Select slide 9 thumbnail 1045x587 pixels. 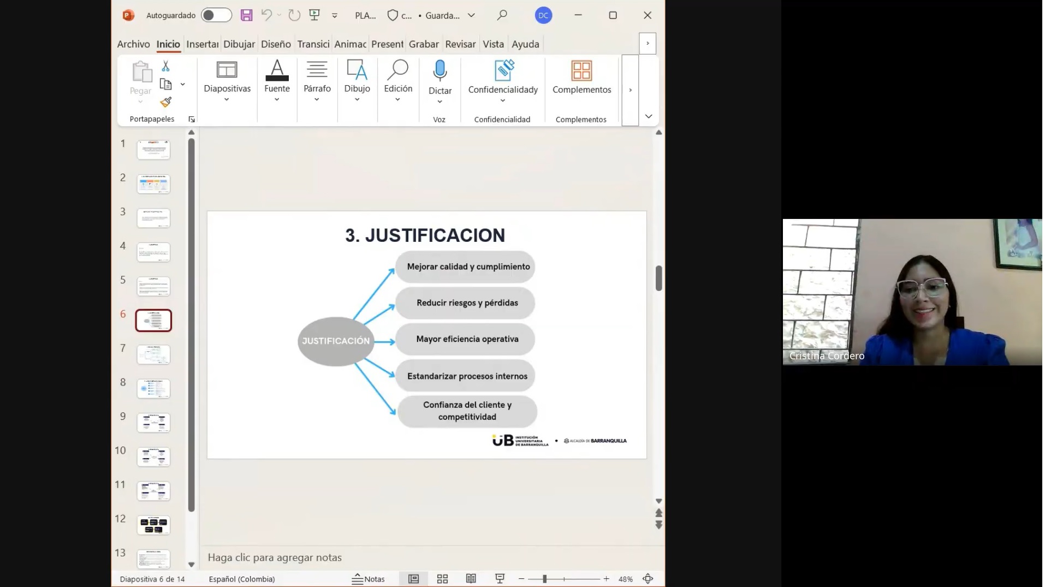coord(153,423)
